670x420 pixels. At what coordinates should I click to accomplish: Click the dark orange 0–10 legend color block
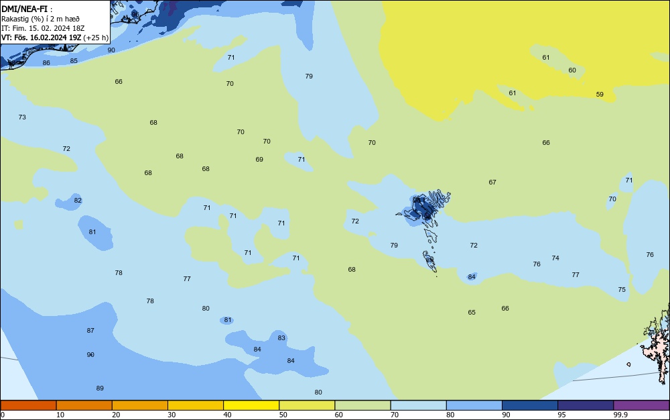point(28,405)
